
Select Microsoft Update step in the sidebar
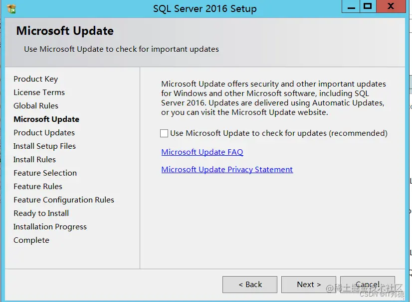click(x=46, y=119)
